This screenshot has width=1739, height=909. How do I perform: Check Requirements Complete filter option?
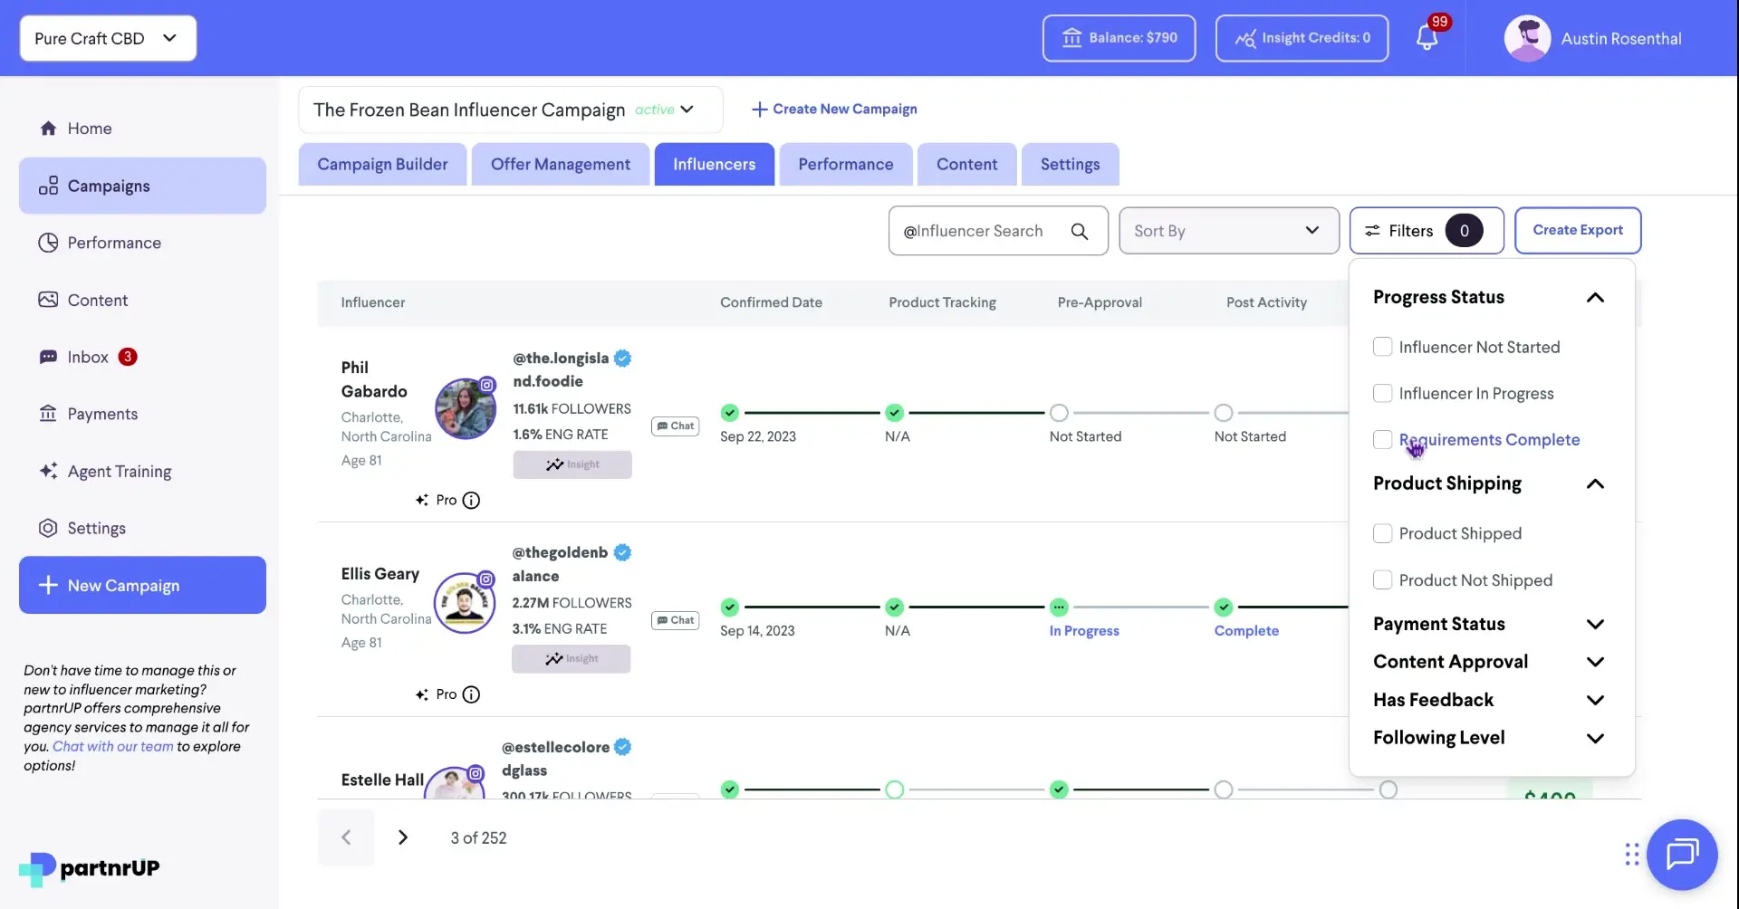(1383, 439)
